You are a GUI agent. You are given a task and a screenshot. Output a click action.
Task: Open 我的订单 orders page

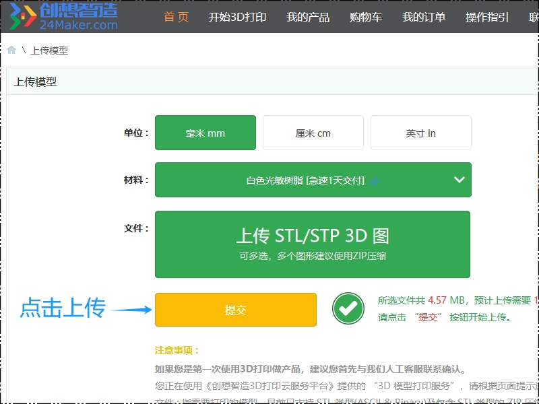424,18
